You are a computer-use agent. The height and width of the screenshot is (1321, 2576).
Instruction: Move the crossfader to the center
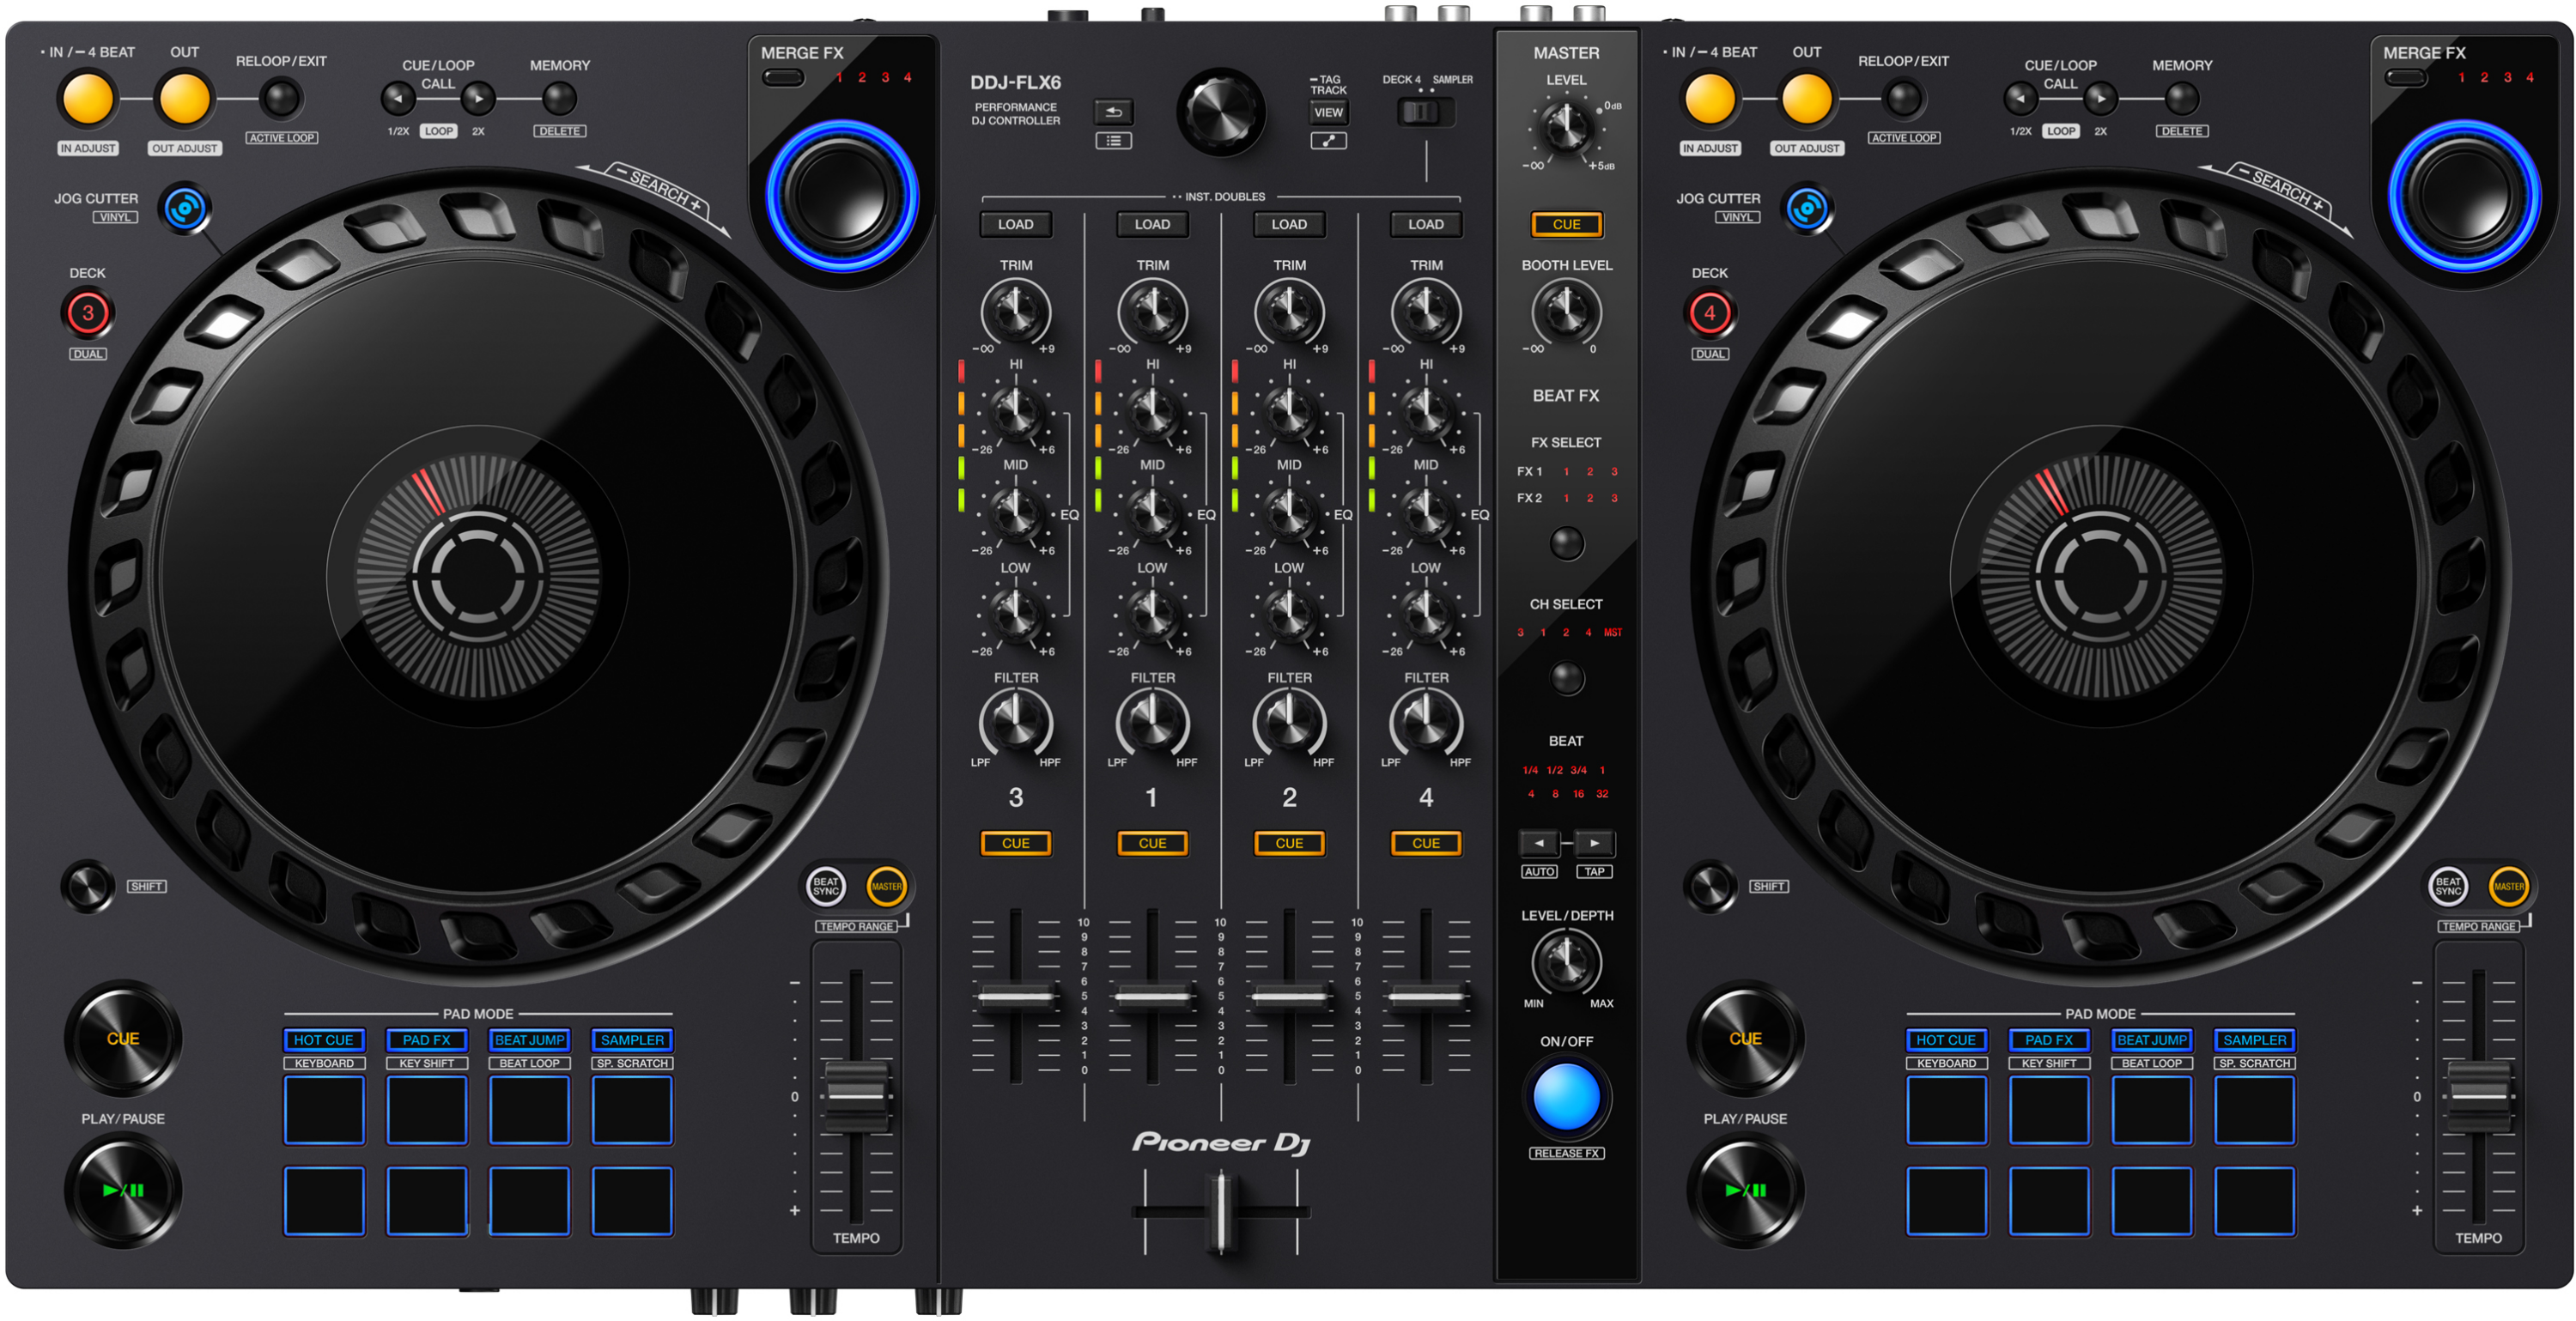[x=1220, y=1213]
